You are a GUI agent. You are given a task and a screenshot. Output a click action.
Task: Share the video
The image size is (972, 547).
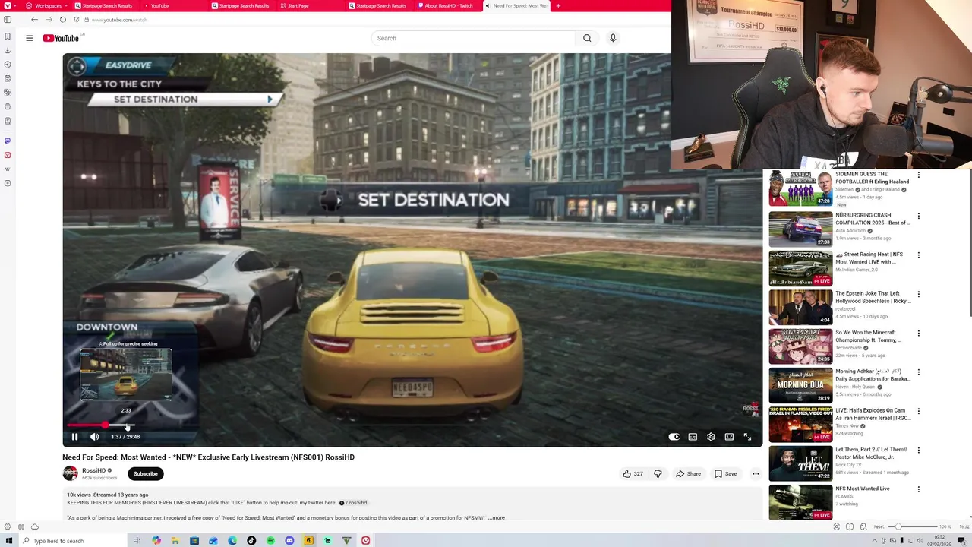pos(688,473)
